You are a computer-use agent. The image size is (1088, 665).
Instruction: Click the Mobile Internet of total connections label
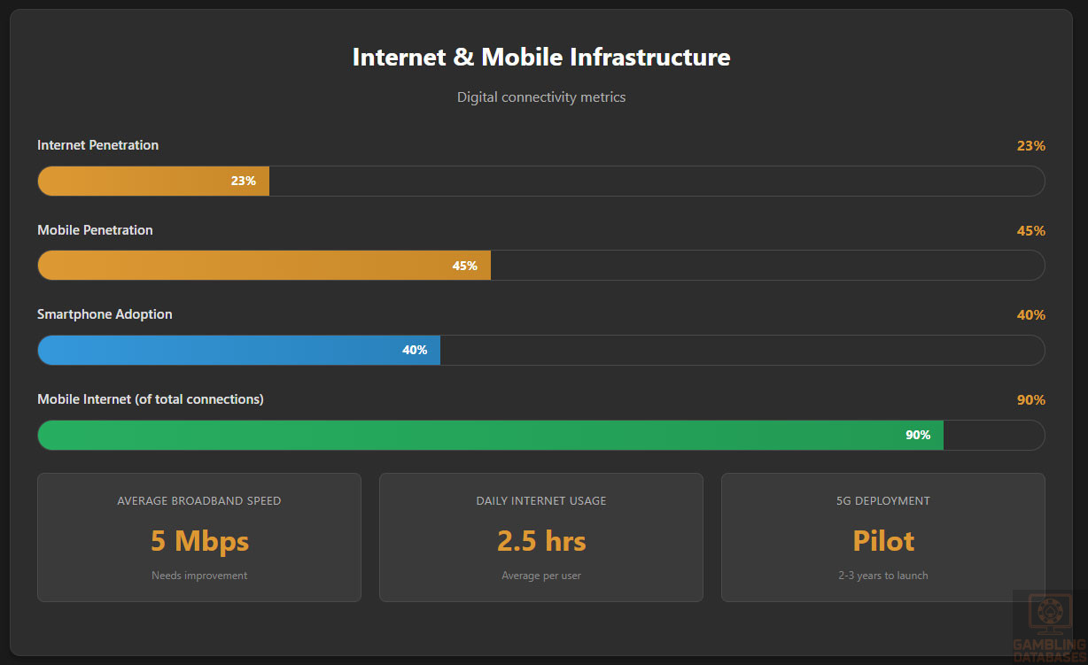point(151,399)
